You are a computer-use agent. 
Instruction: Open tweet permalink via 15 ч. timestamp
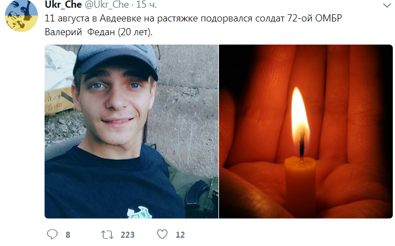(146, 4)
